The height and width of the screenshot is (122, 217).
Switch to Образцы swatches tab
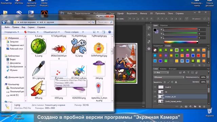(164, 25)
